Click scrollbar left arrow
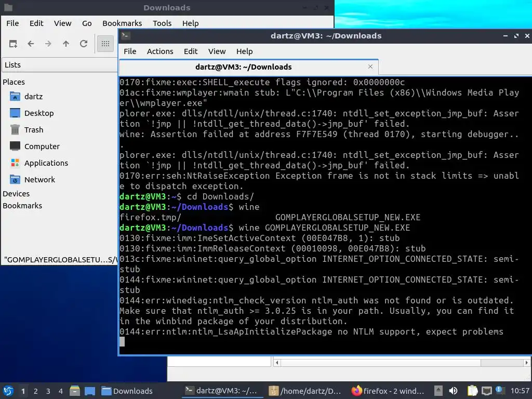 (277, 362)
